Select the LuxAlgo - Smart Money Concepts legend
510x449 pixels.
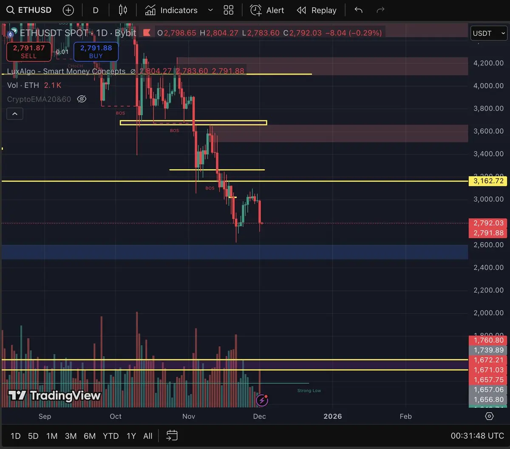[66, 71]
